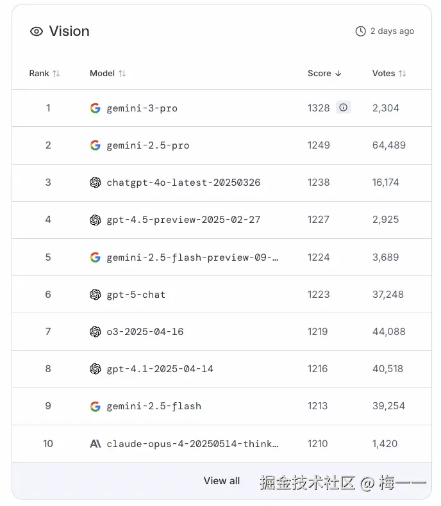
Task: Click the 2 days ago timestamp
Action: coord(392,31)
